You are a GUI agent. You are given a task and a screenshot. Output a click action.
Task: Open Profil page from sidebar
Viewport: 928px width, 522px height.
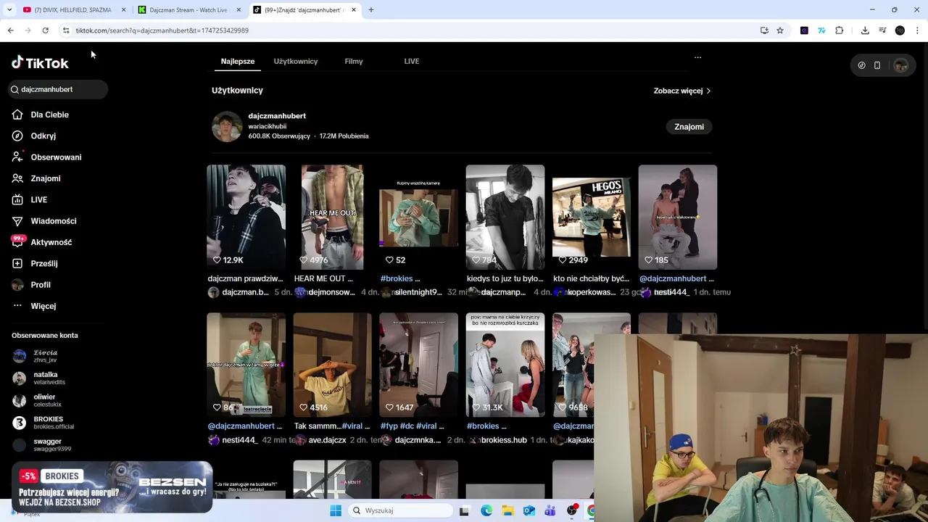tap(31, 285)
